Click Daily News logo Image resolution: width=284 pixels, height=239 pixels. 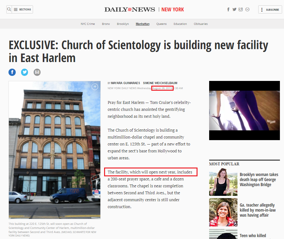[130, 9]
